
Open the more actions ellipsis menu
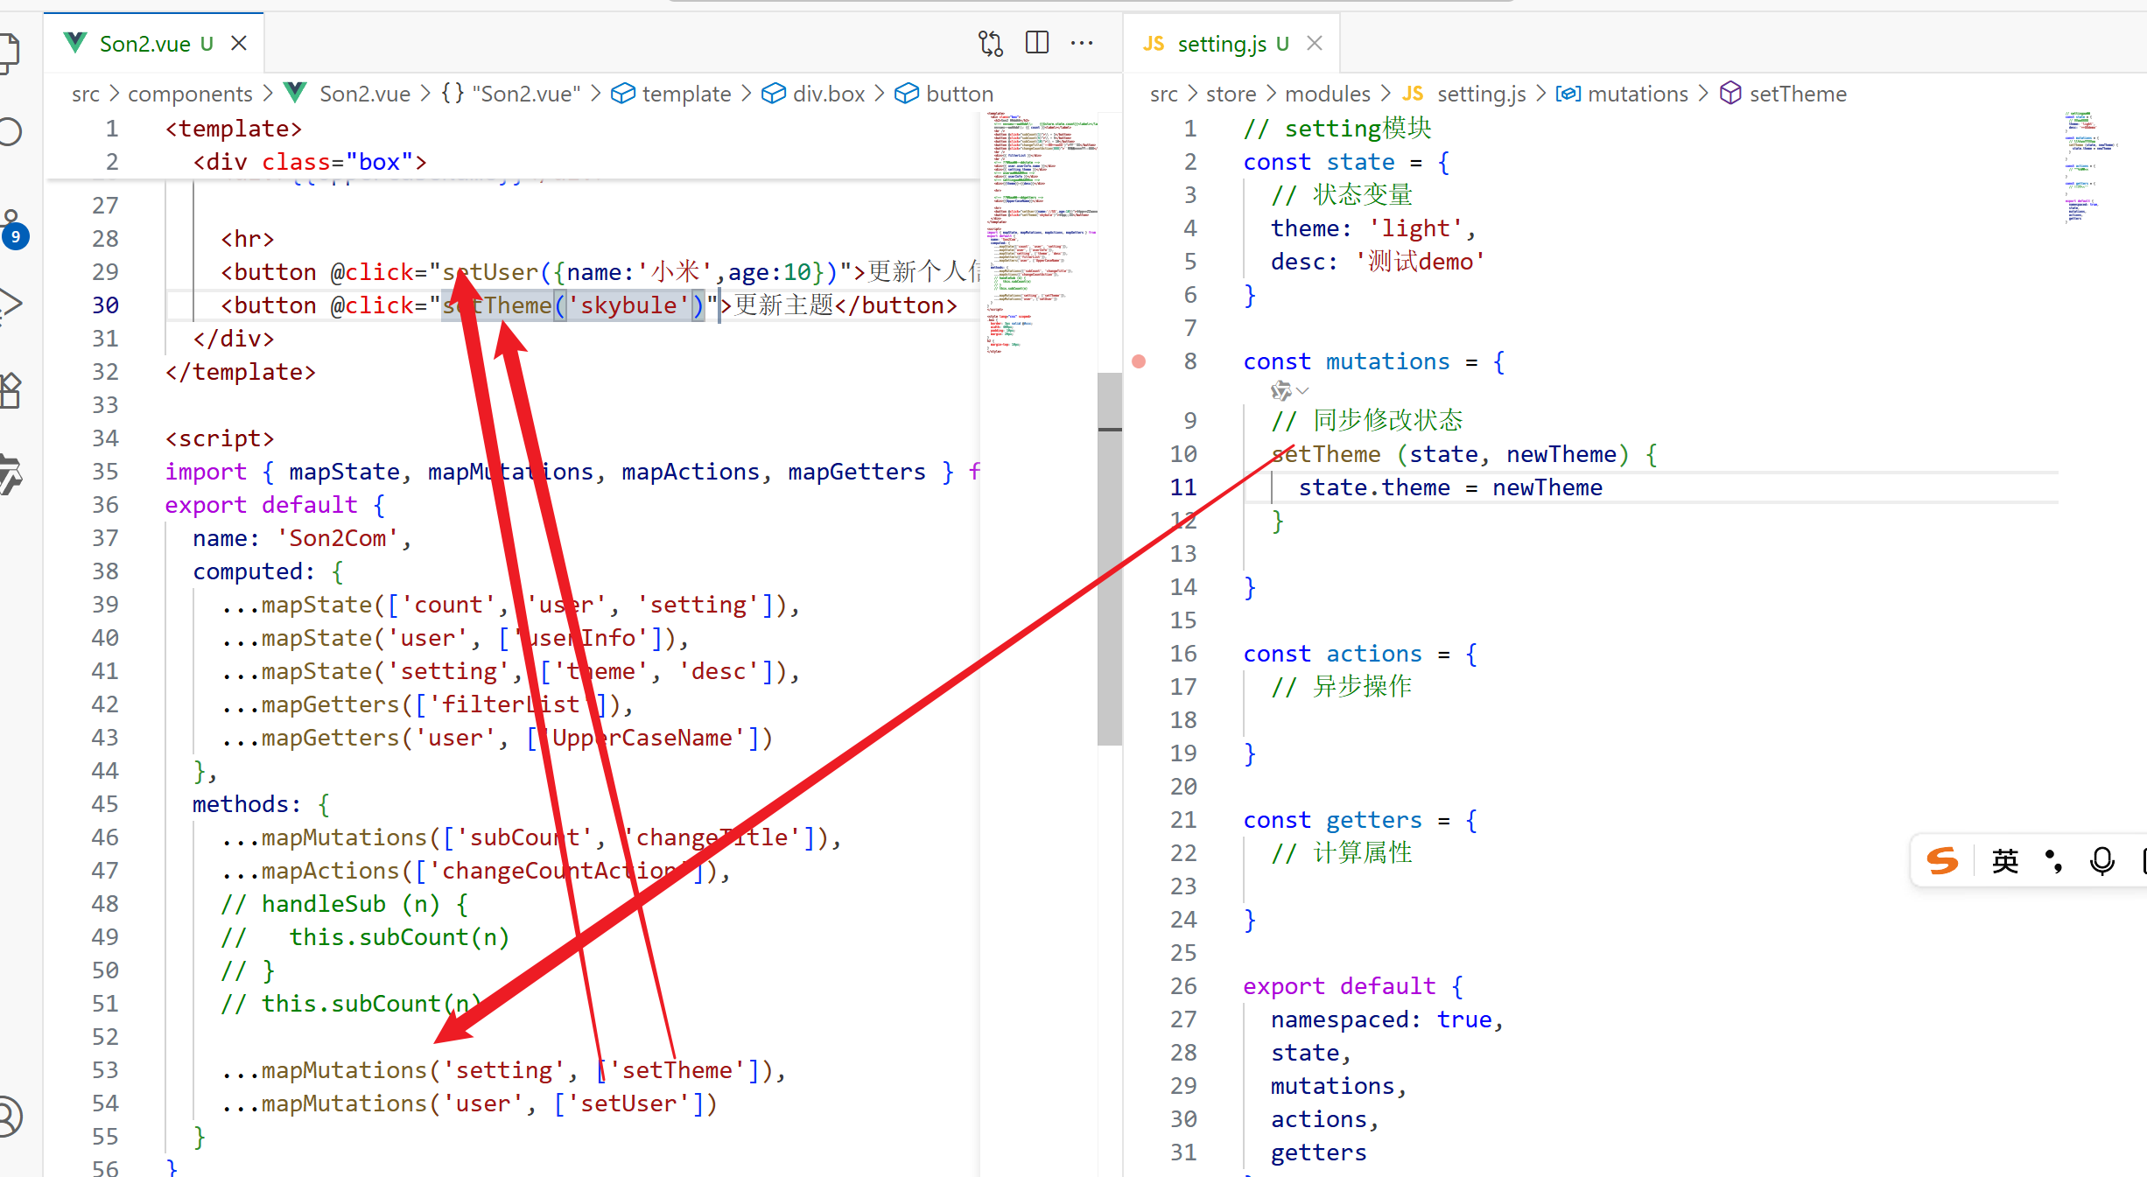click(1083, 43)
